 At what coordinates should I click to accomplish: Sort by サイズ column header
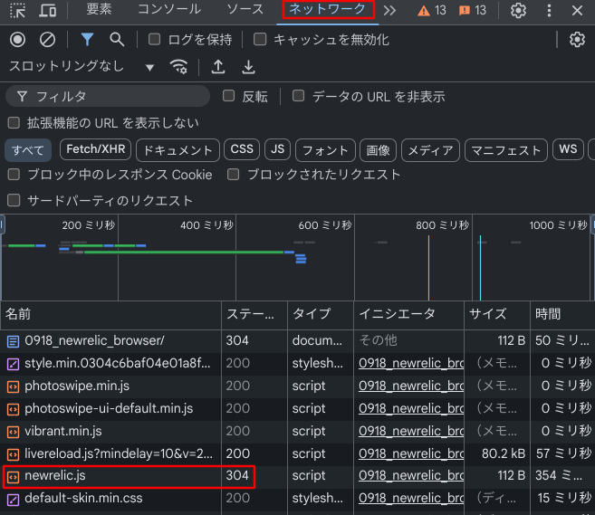(x=496, y=314)
